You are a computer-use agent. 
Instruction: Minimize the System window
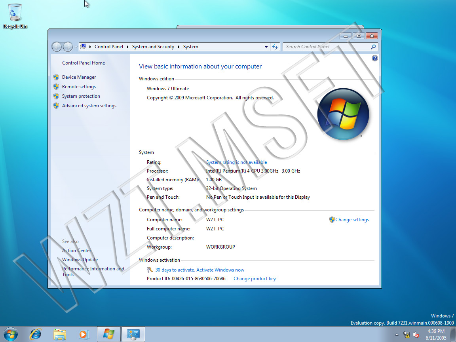[x=346, y=36]
